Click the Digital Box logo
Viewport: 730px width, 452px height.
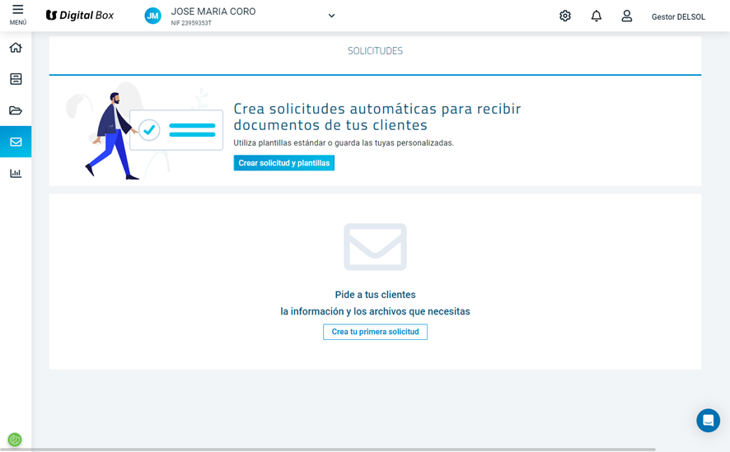(x=80, y=16)
